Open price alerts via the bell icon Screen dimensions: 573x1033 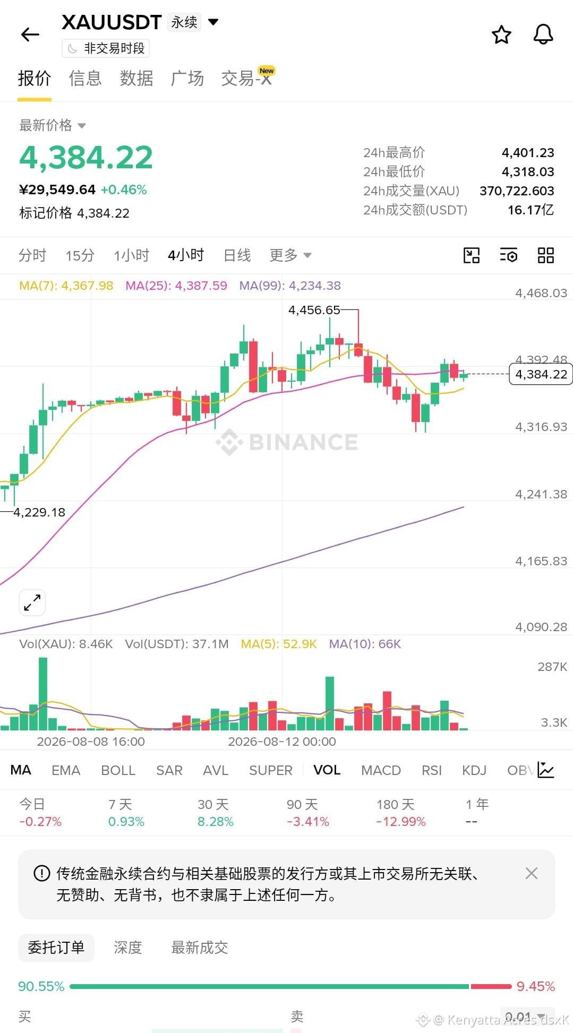[x=543, y=35]
